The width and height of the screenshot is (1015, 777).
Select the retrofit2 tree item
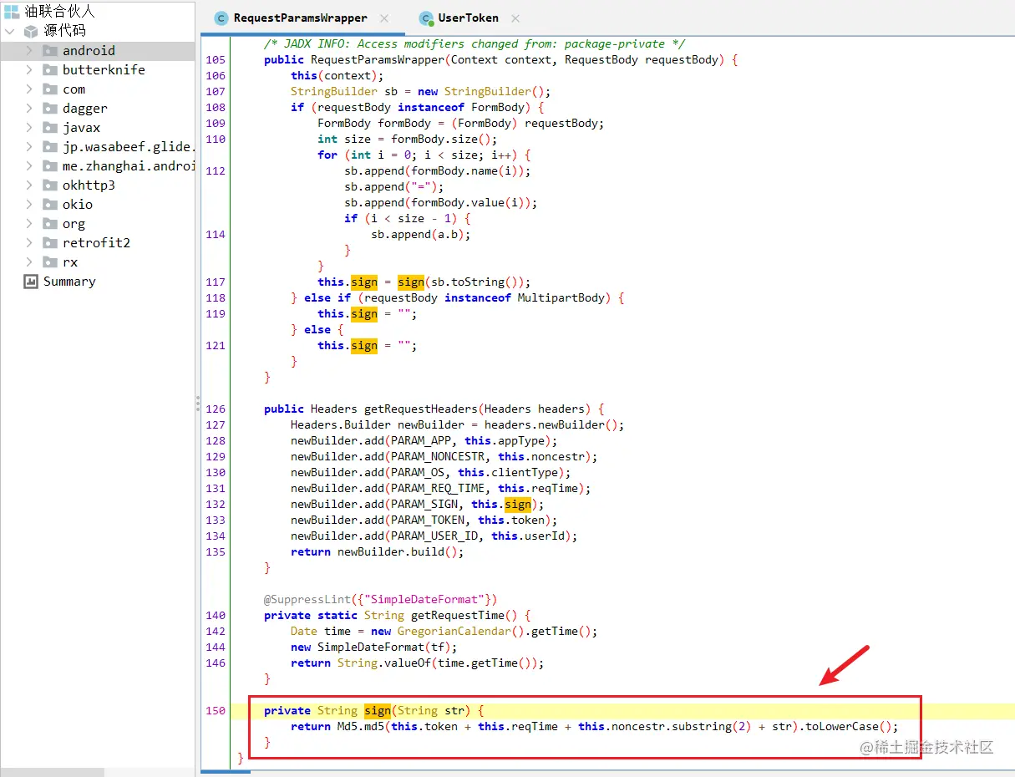pyautogui.click(x=97, y=242)
